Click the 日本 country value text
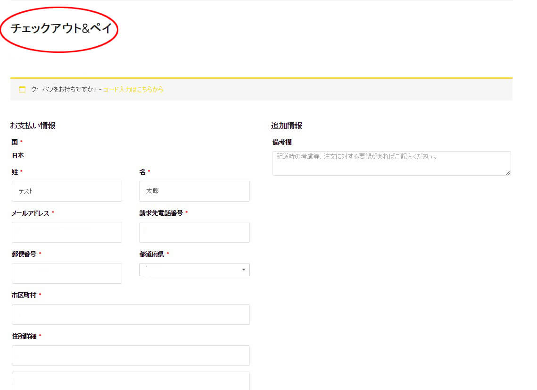 18,155
